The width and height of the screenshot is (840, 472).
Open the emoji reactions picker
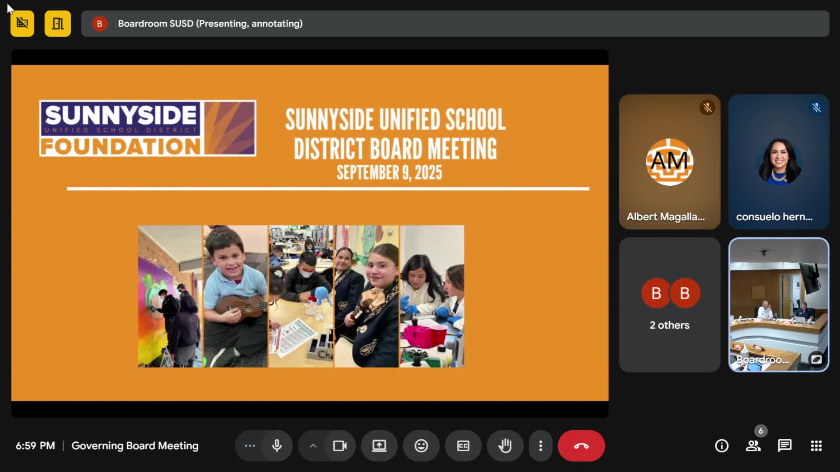[421, 446]
